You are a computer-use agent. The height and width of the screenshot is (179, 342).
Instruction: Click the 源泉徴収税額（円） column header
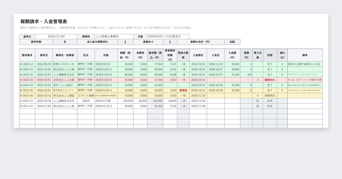point(170,55)
